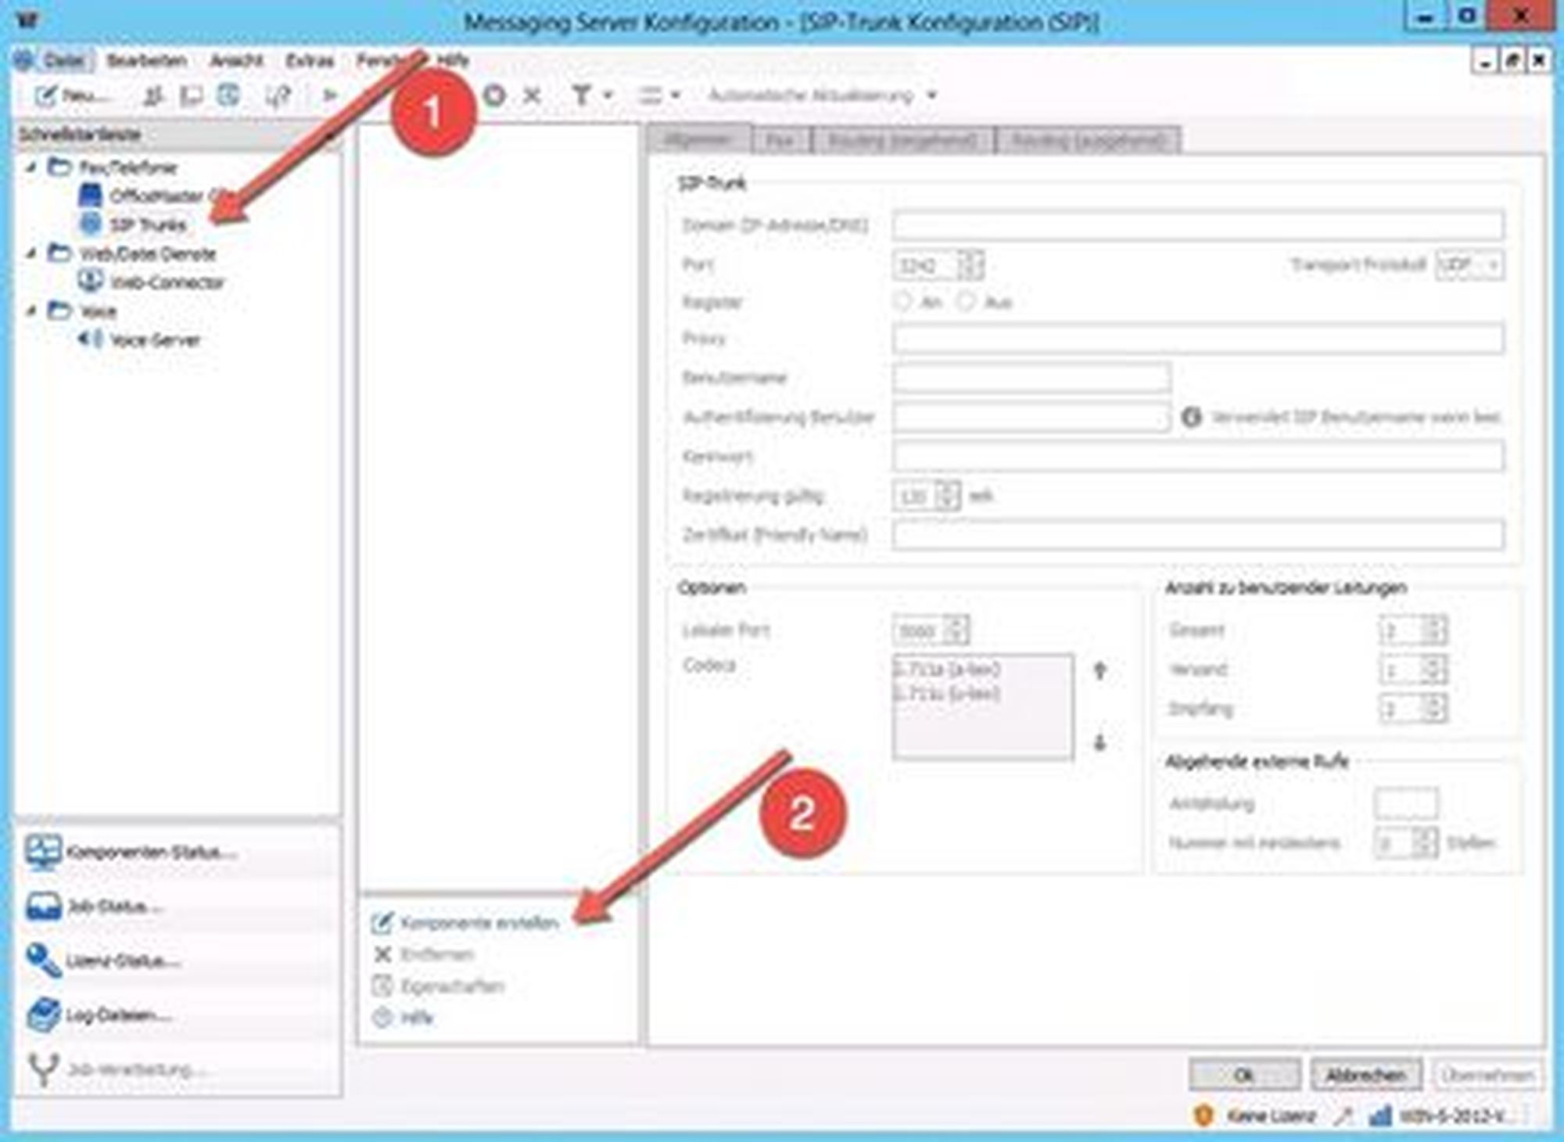Select the Voice Server entry
This screenshot has width=1564, height=1142.
coord(154,340)
